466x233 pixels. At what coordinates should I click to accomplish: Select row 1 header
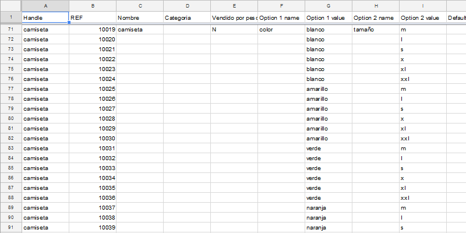click(x=11, y=17)
